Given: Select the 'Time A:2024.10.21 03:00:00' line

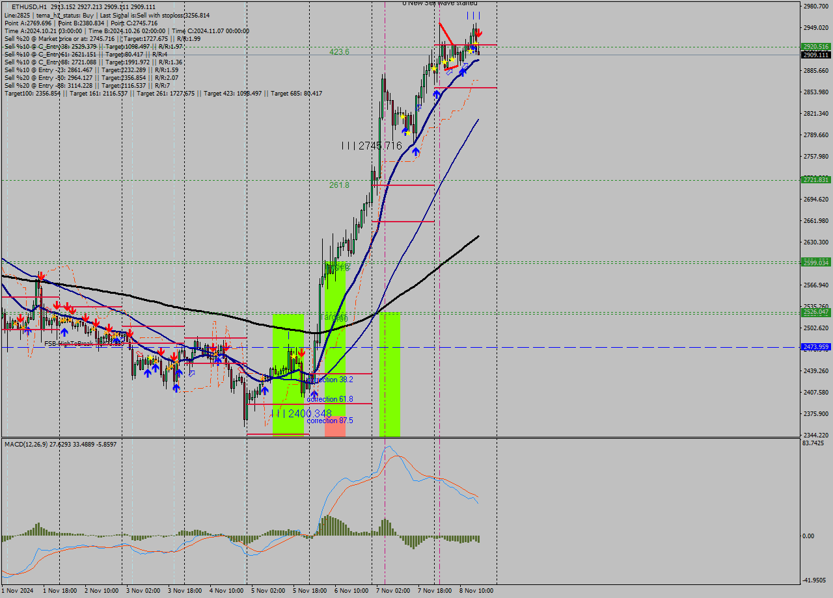Looking at the screenshot, I should pyautogui.click(x=126, y=30).
